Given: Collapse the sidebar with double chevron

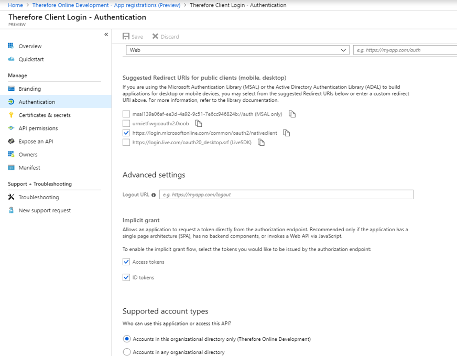Looking at the screenshot, I should (x=106, y=35).
